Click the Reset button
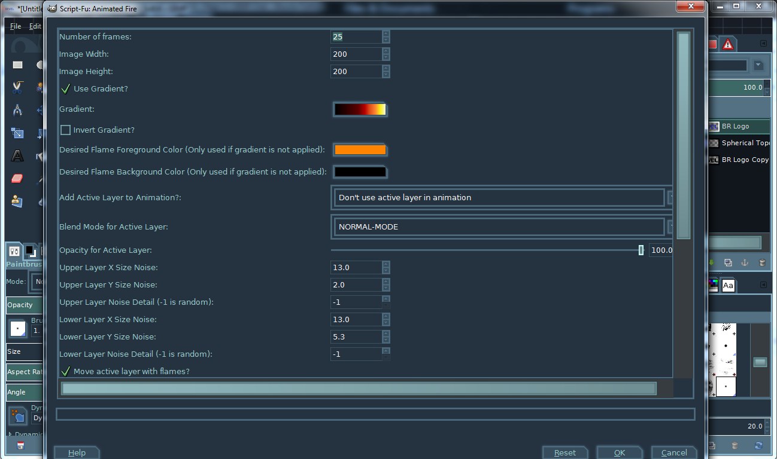 [565, 452]
